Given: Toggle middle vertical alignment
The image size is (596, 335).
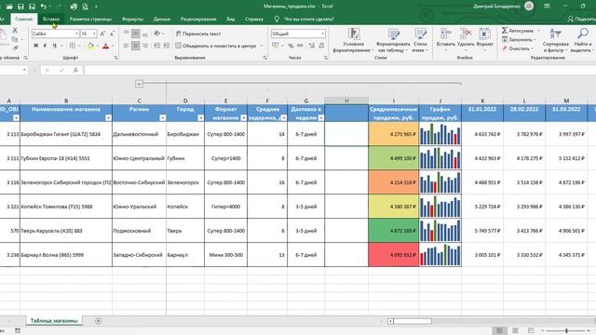Looking at the screenshot, I should [135, 33].
